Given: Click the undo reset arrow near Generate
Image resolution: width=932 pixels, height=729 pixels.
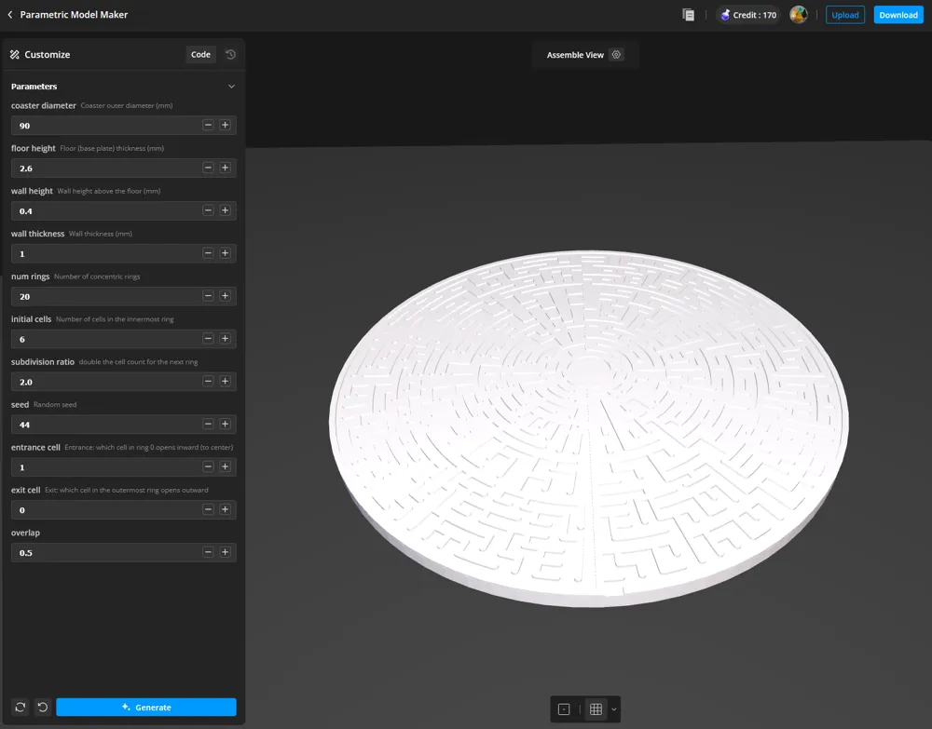Looking at the screenshot, I should tap(42, 708).
